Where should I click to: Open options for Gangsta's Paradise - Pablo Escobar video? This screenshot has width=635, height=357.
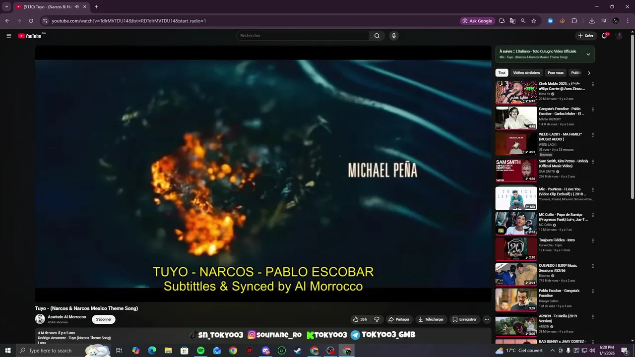point(592,110)
